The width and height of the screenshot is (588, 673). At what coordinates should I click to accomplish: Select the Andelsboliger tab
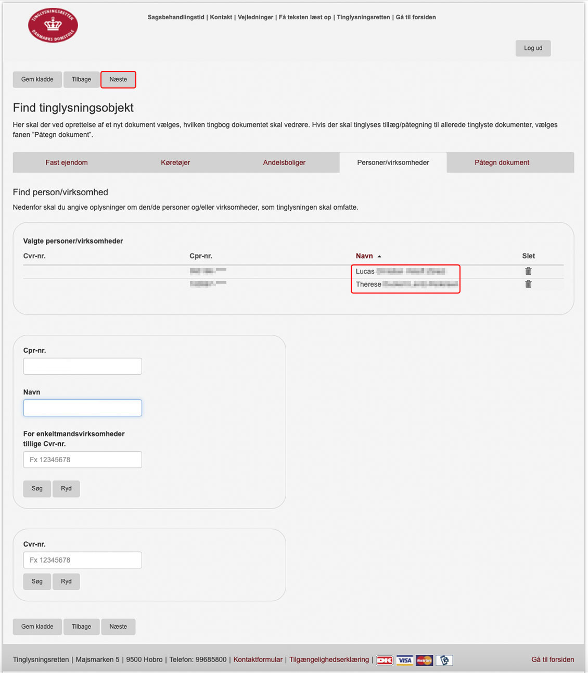[x=284, y=162]
